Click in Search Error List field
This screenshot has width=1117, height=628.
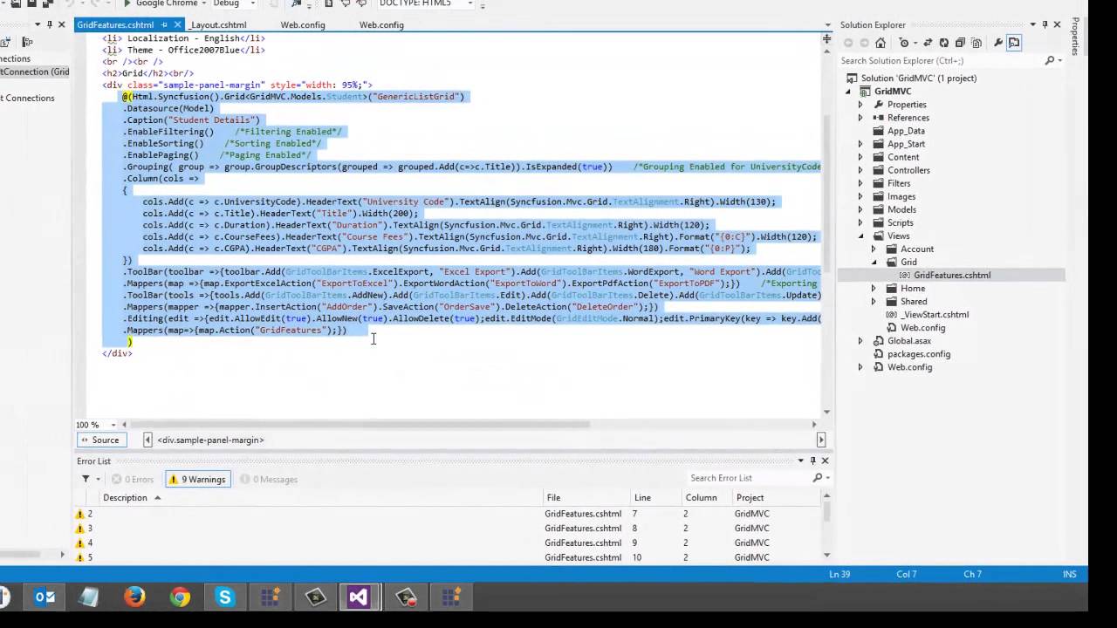[x=748, y=478]
